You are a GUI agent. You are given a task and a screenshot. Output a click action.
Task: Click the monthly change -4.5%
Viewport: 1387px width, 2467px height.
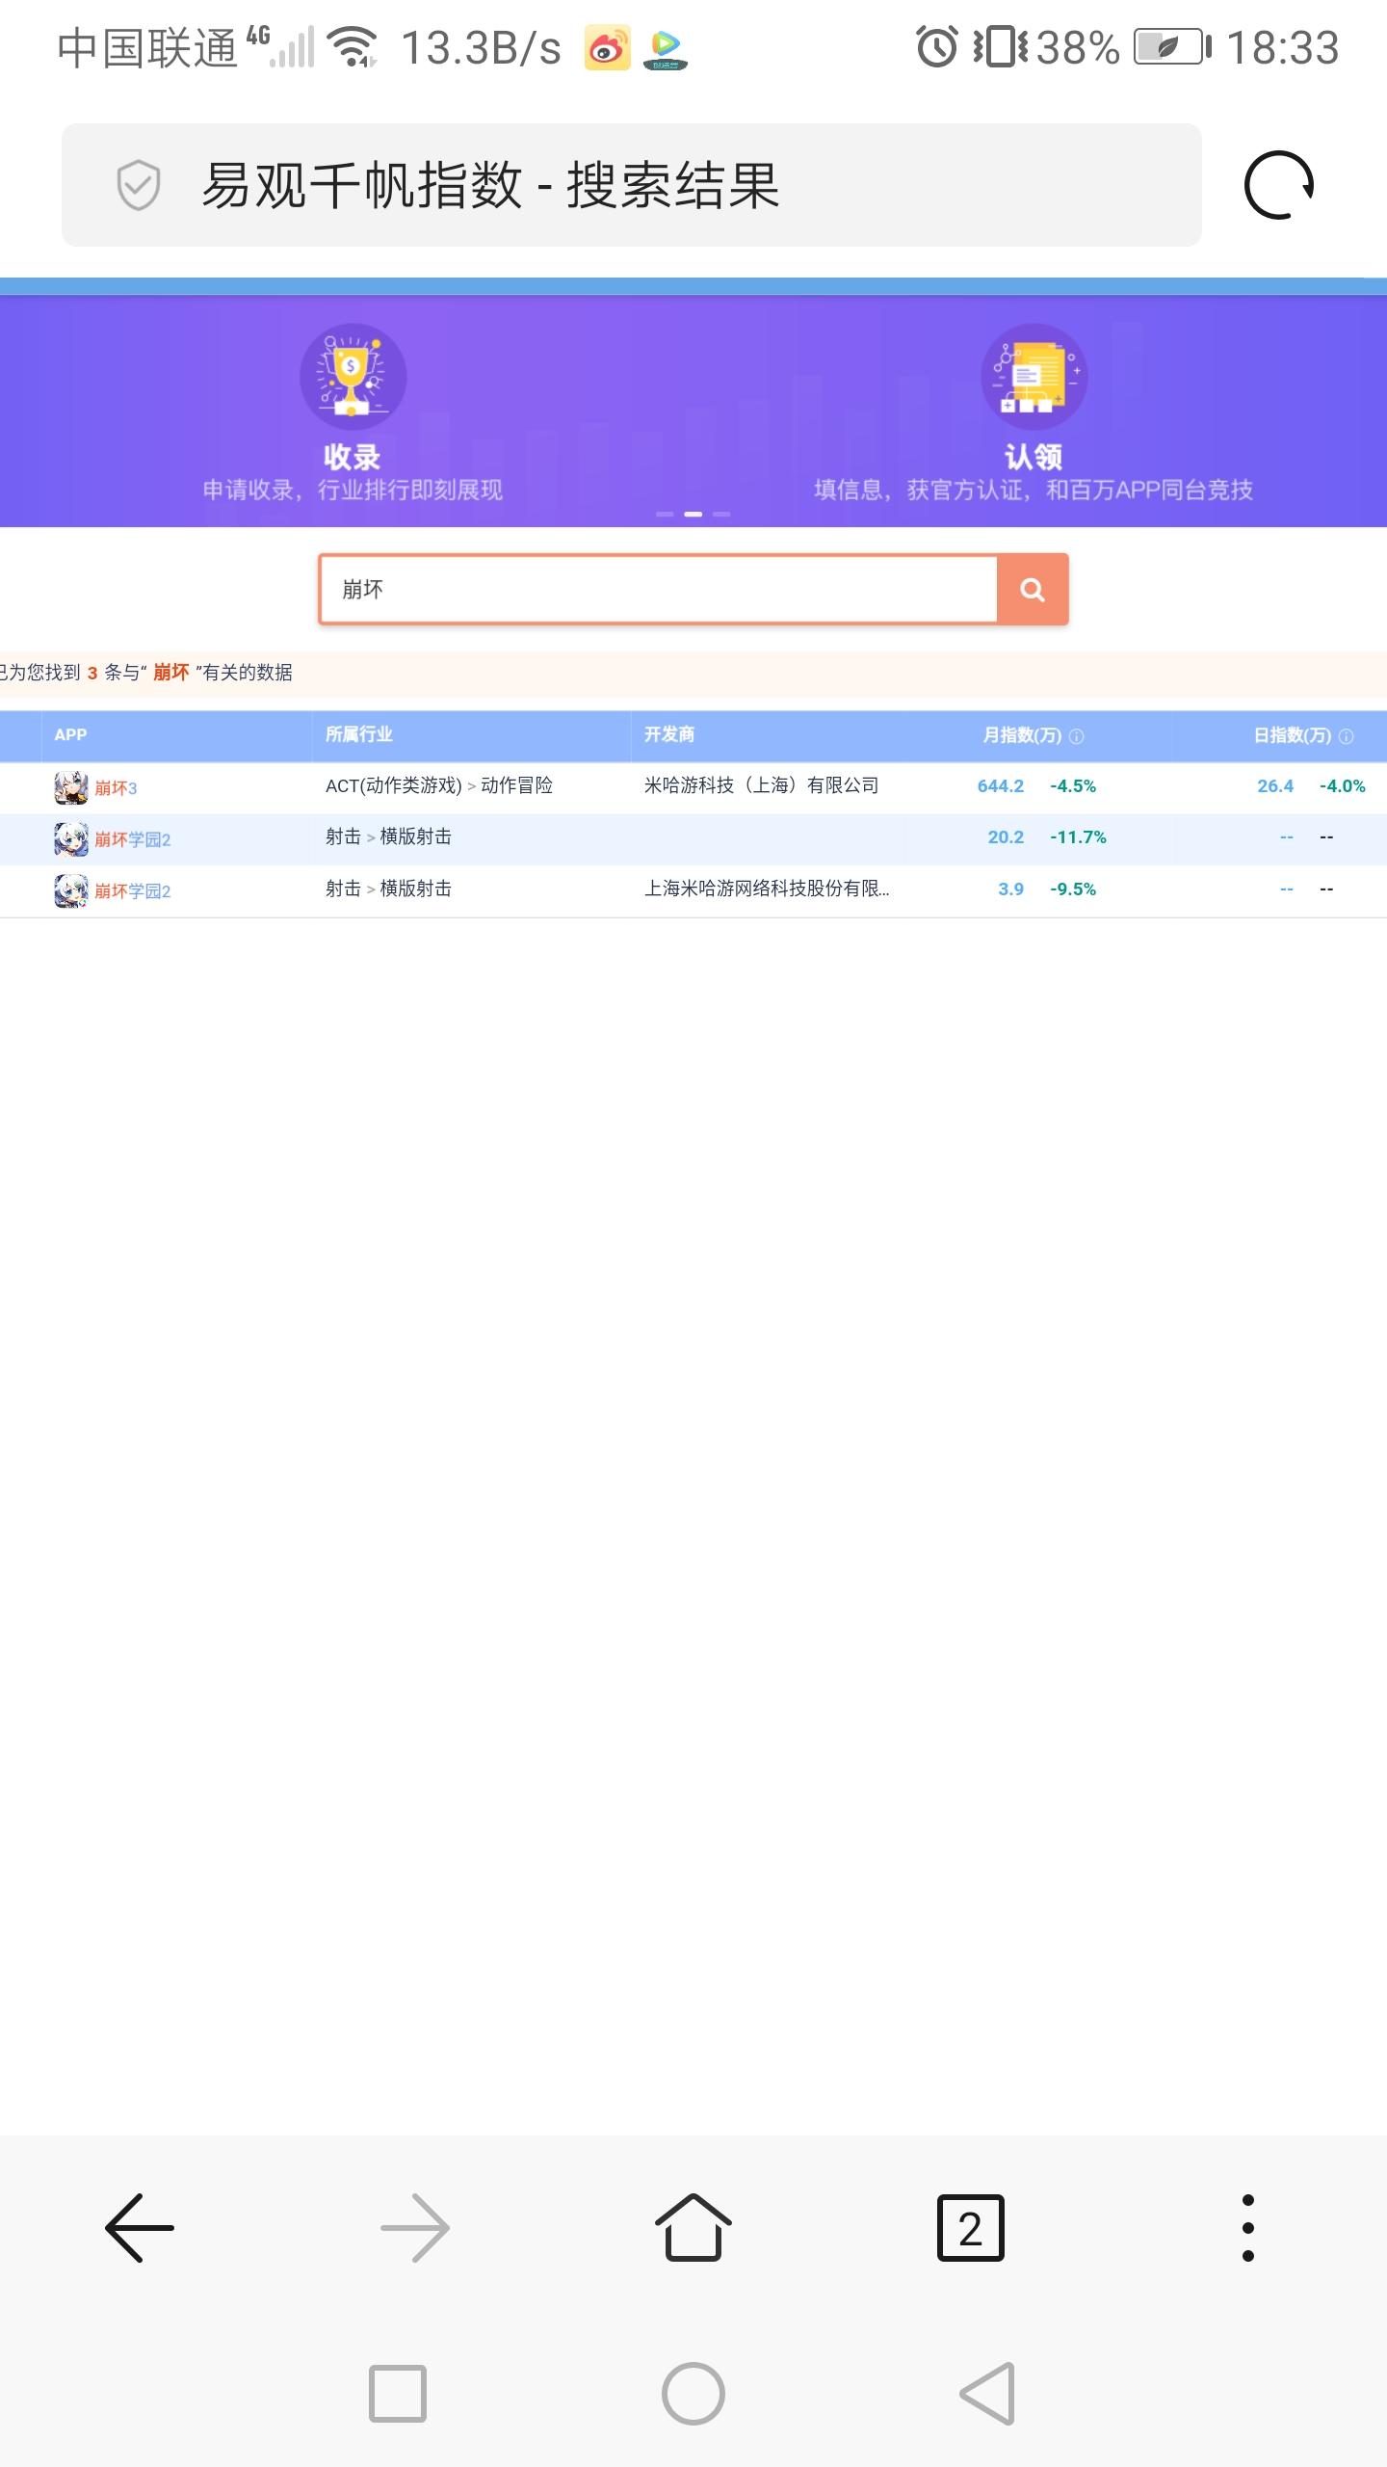point(1073,786)
